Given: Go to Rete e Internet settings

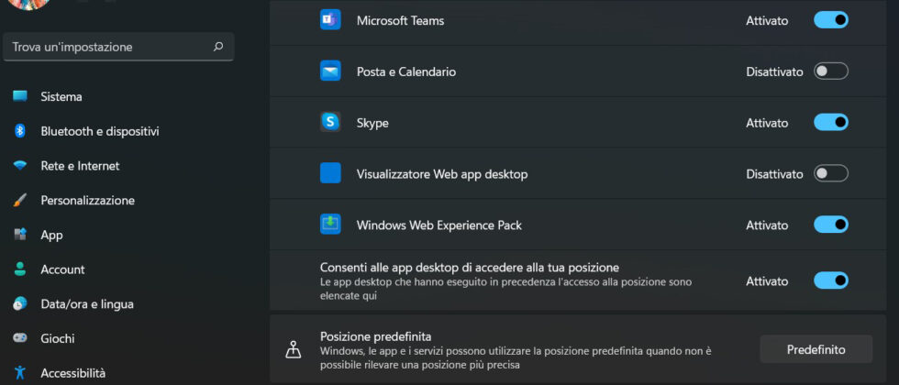Looking at the screenshot, I should pos(80,166).
